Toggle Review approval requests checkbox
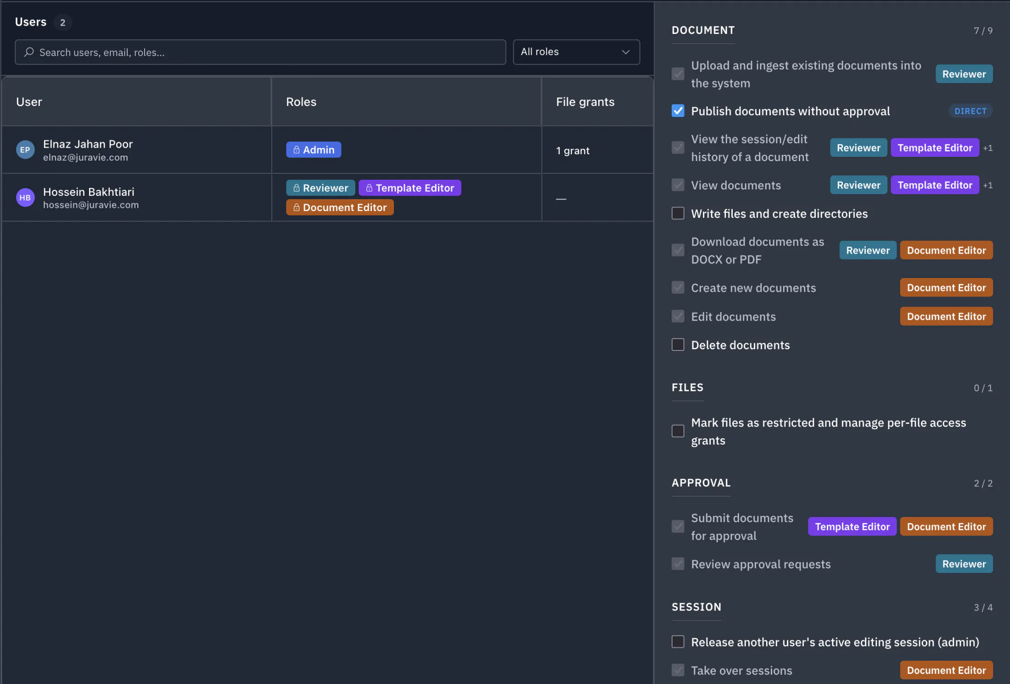This screenshot has width=1010, height=684. point(678,563)
